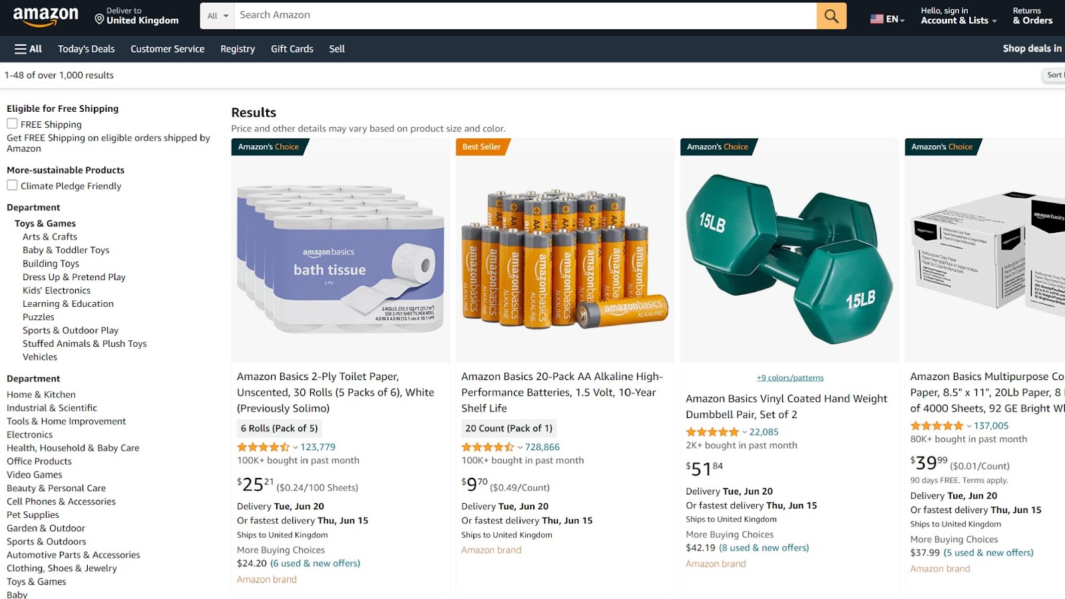Open the hamburger All menu
Viewport: 1065px width, 599px height.
(28, 49)
